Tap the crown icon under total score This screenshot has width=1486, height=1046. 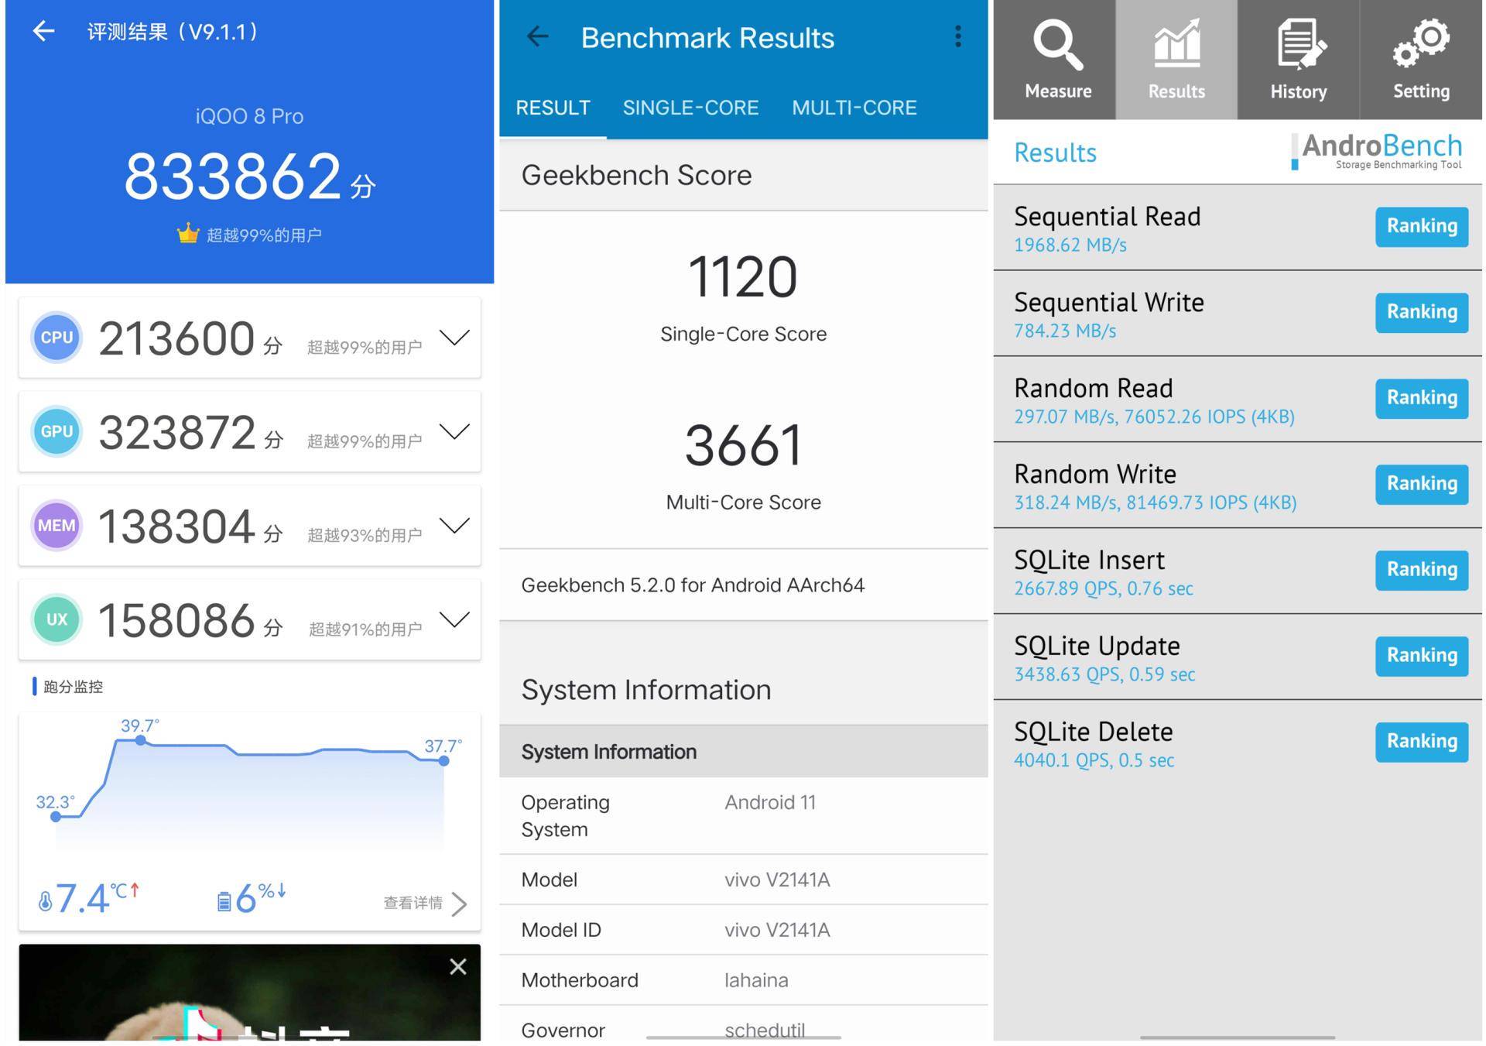tap(187, 233)
